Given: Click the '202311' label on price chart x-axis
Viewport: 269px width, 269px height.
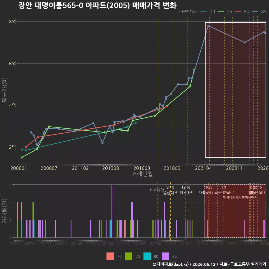Looking at the screenshot, I should click(x=234, y=168).
